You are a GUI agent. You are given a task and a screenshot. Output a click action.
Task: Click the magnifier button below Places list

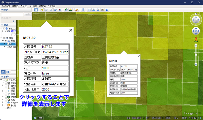tap(3, 72)
